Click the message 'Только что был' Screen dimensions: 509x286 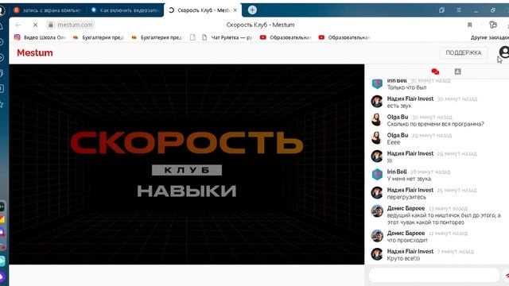(x=406, y=87)
